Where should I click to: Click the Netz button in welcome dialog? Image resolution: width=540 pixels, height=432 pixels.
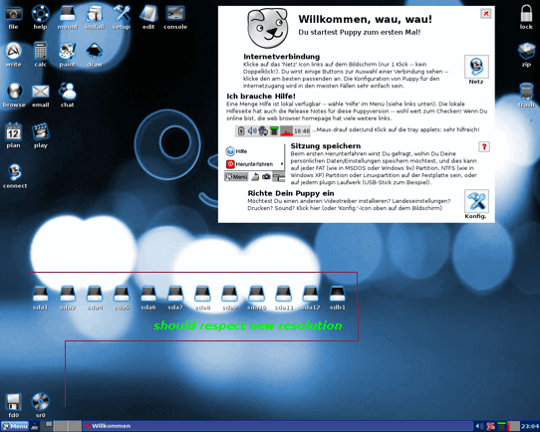click(x=476, y=67)
